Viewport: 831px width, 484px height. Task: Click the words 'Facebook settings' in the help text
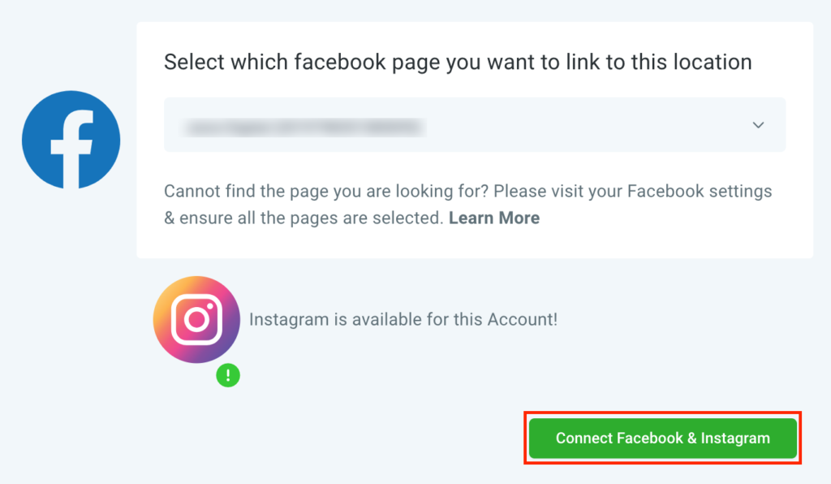pyautogui.click(x=700, y=192)
